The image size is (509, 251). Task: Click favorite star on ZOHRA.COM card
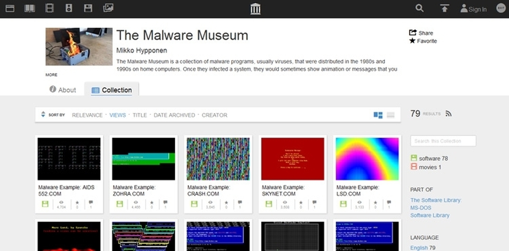(151, 202)
